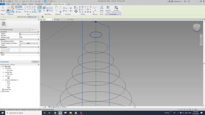Image resolution: width=205 pixels, height=115 pixels.
Task: Select the straight Line draw tool
Action: coord(25,7)
